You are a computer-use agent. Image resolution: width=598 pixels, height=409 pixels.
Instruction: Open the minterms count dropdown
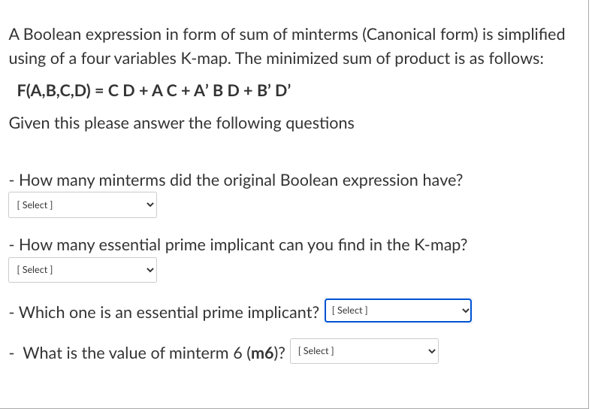[x=83, y=205]
